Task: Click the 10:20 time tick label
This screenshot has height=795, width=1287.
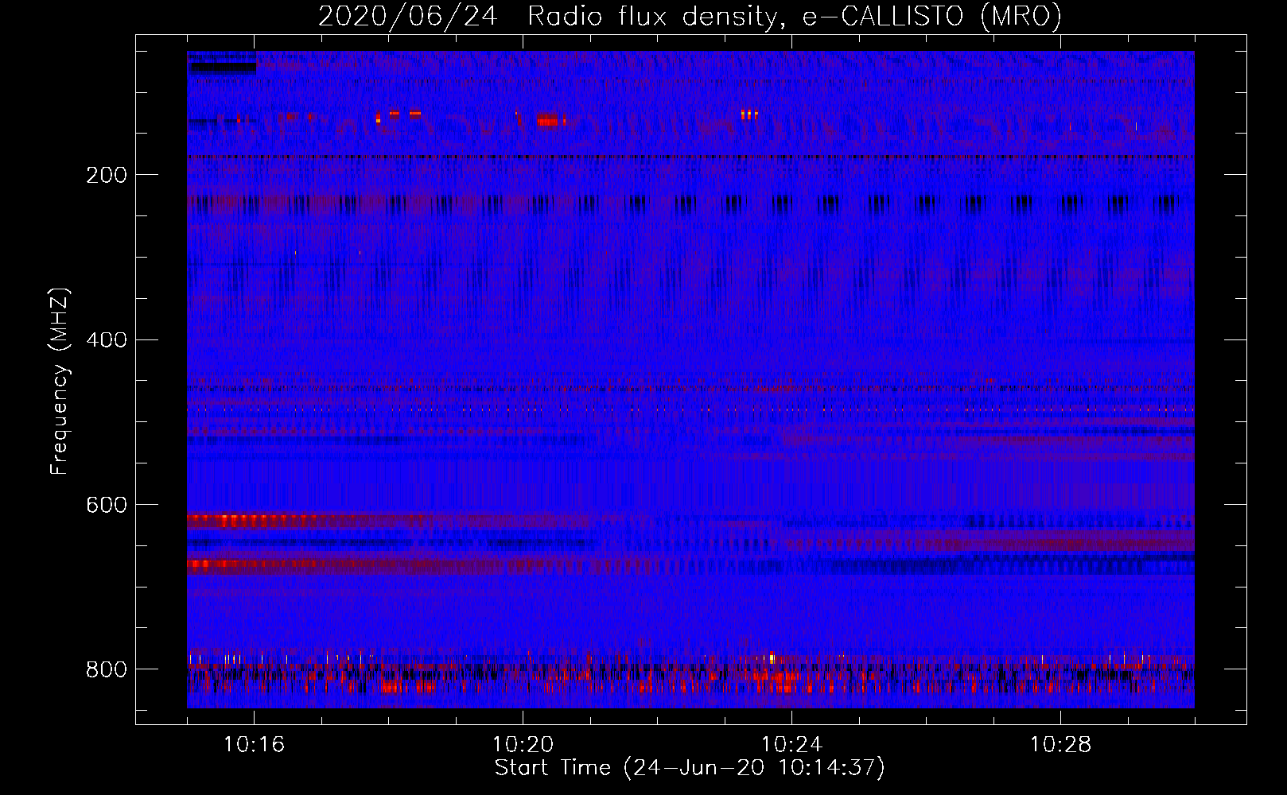Action: [523, 745]
